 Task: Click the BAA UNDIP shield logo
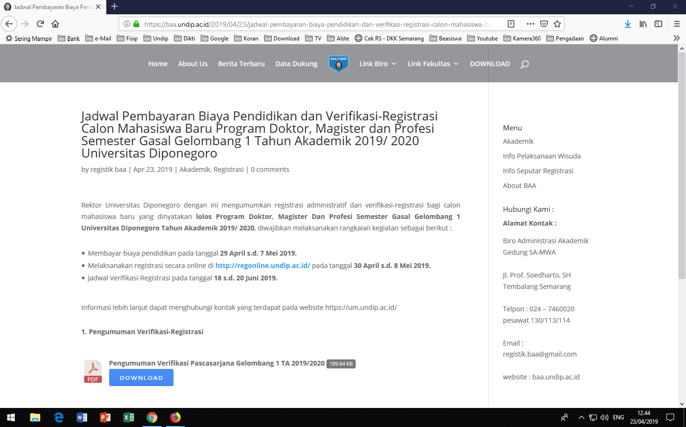click(x=338, y=62)
